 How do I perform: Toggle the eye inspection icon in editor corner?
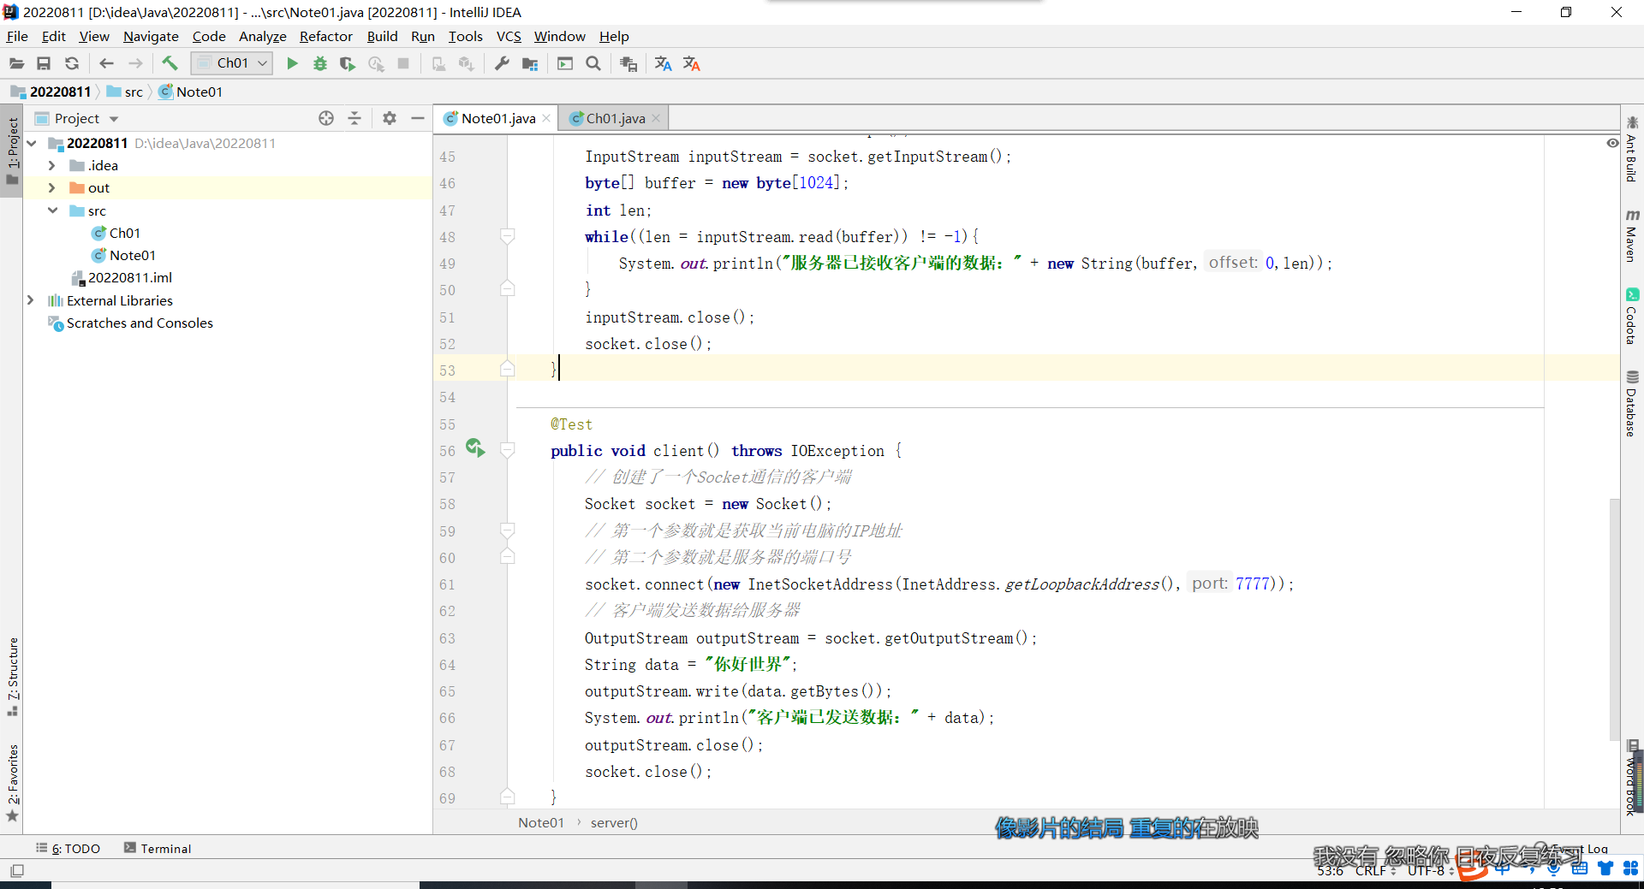[1612, 143]
